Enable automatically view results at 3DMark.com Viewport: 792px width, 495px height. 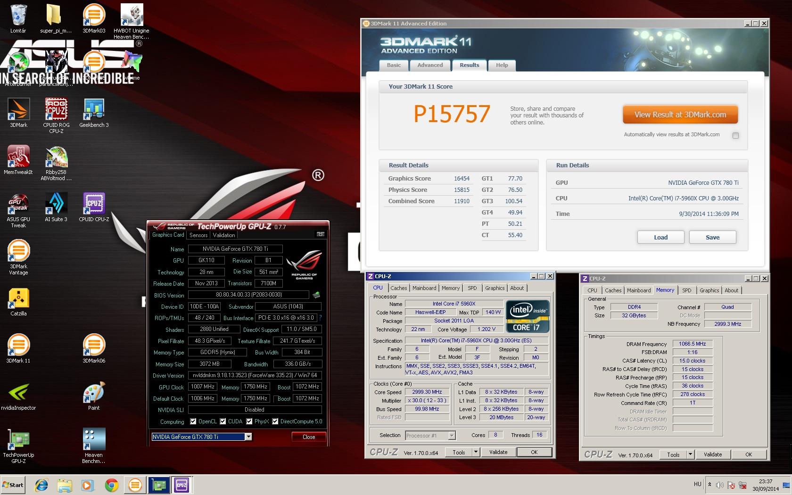735,135
